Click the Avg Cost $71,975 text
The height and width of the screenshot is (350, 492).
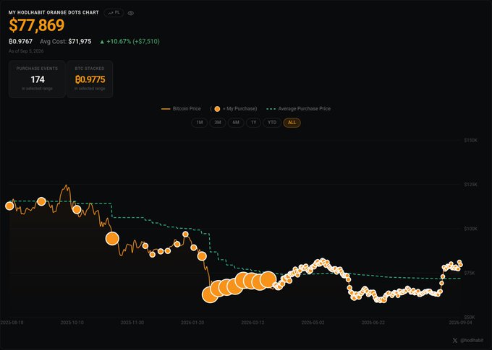pyautogui.click(x=66, y=41)
